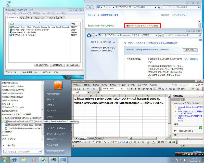Click the Decrease Decimal icon in Excel
The height and width of the screenshot is (163, 204).
(174, 89)
